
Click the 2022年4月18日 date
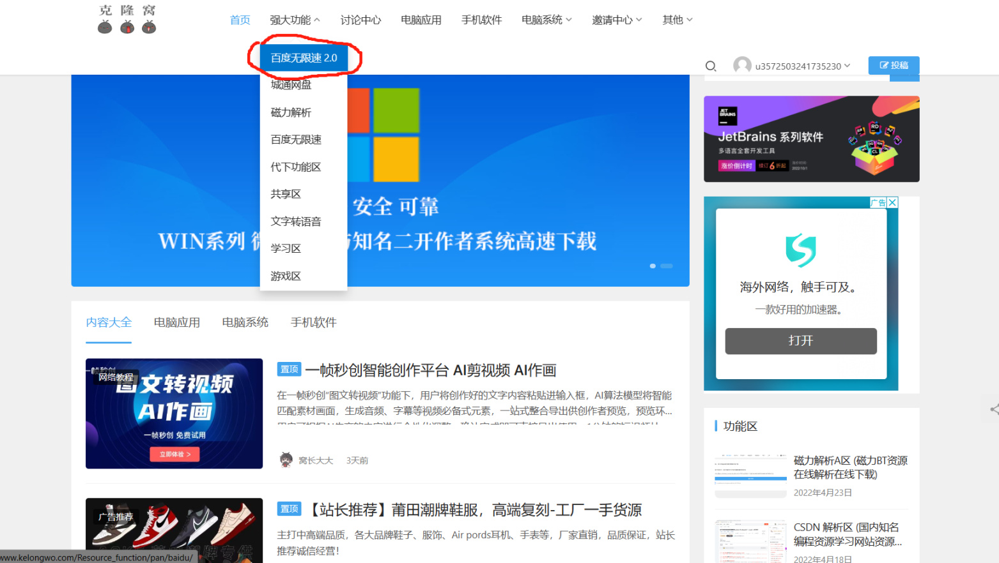tap(823, 559)
